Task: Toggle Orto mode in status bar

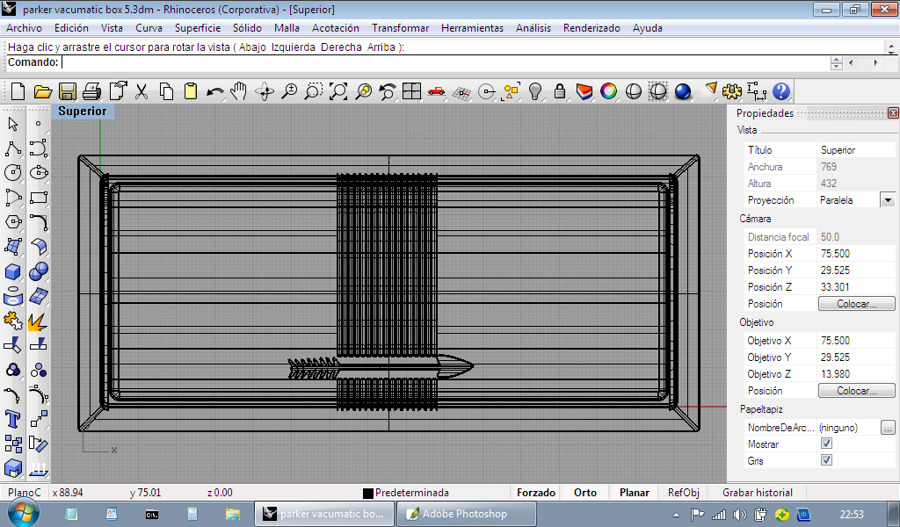Action: [x=584, y=493]
